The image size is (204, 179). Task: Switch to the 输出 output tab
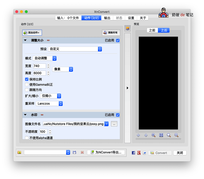(107, 18)
